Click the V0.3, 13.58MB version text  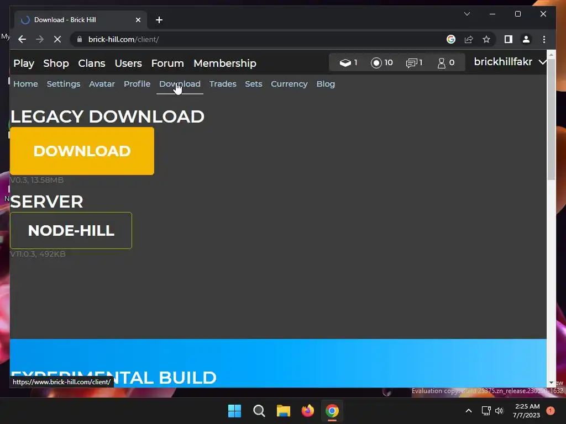(x=36, y=180)
